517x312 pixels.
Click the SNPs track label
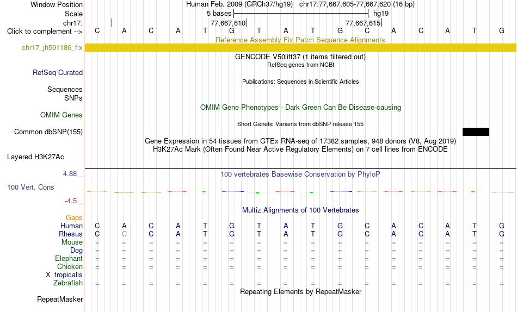(73, 98)
